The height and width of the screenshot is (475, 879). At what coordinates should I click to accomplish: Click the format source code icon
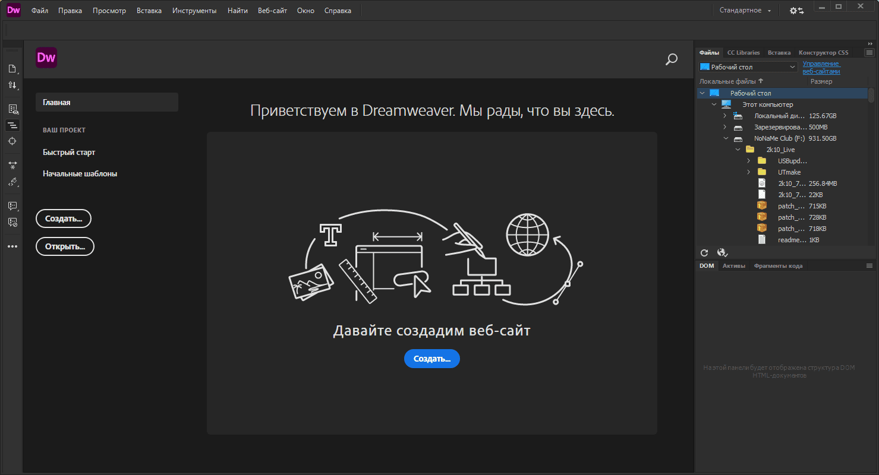click(12, 182)
